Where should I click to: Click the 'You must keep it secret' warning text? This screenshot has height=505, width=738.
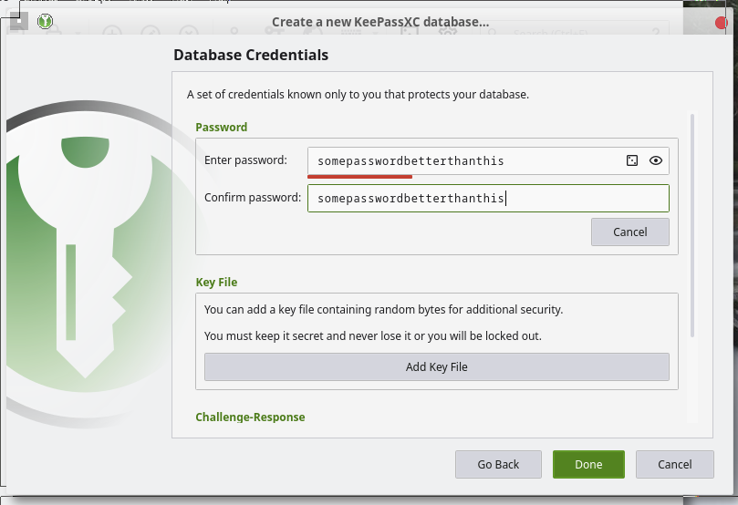click(x=373, y=335)
